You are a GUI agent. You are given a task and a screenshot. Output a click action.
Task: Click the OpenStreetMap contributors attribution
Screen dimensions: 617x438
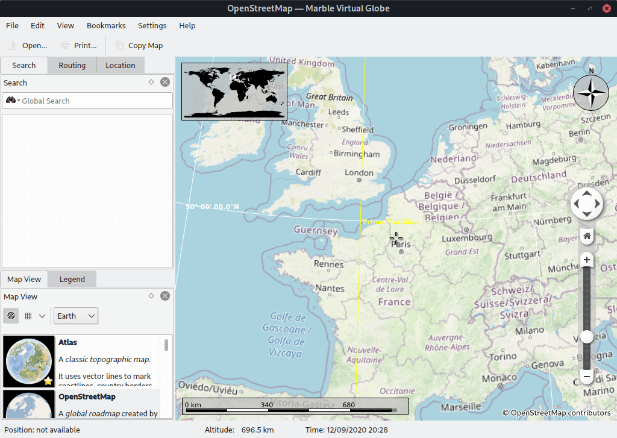(556, 413)
